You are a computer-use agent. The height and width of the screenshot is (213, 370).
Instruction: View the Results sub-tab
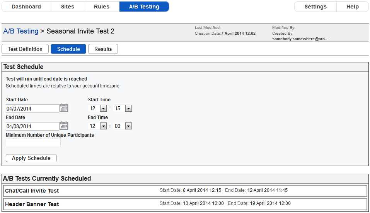103,49
